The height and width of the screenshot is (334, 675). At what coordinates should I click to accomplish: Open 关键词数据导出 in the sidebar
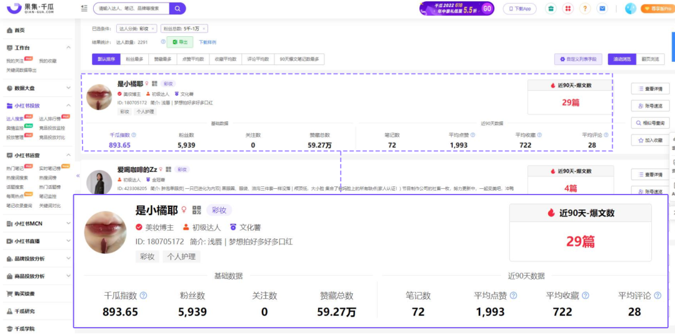point(21,70)
